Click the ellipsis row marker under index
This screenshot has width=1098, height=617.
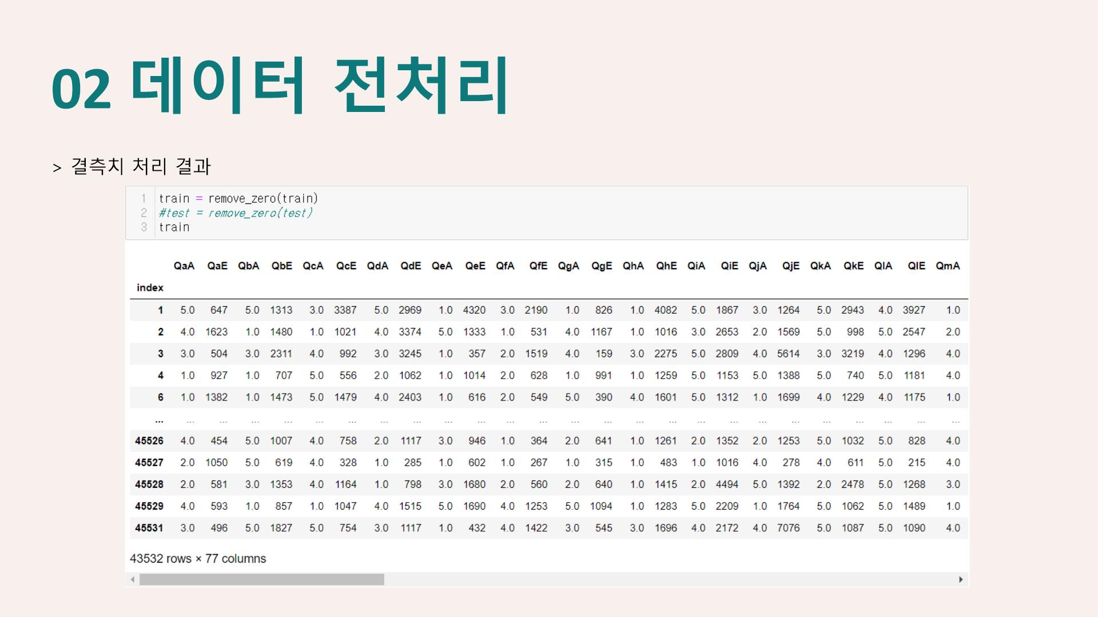coord(159,420)
